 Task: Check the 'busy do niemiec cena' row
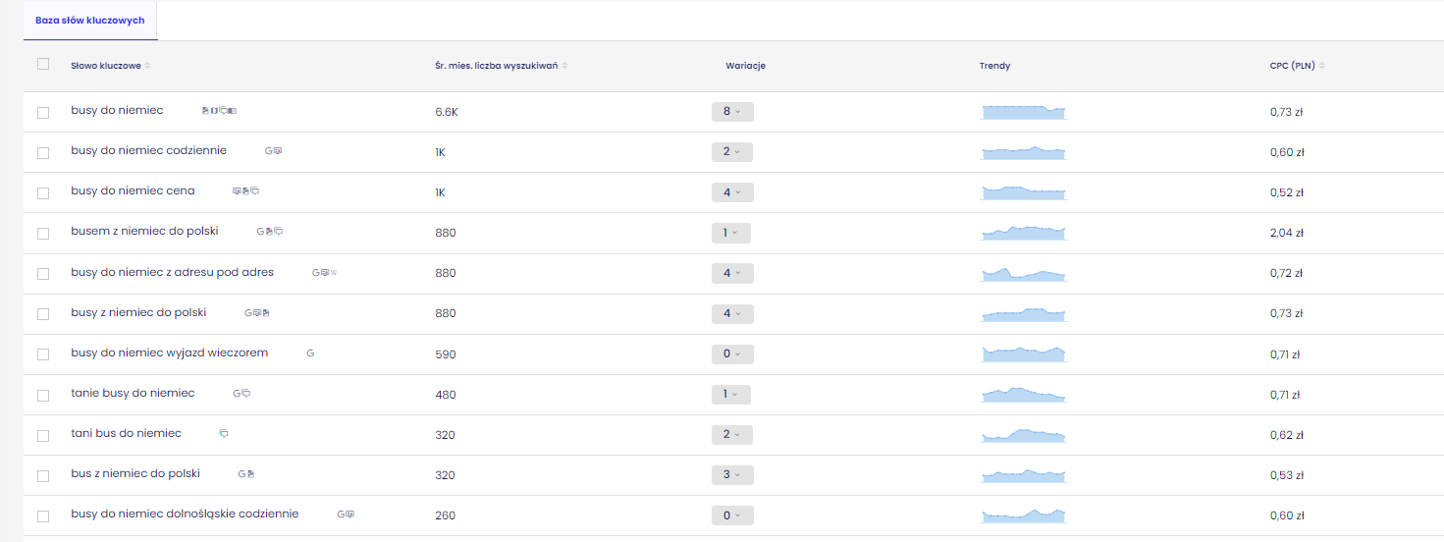(43, 193)
